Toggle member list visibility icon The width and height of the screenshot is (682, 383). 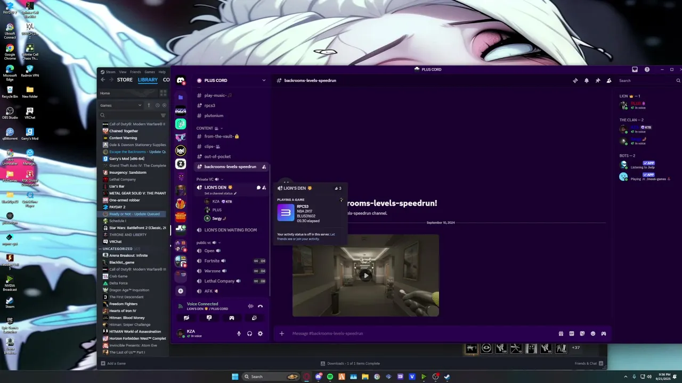(608, 80)
